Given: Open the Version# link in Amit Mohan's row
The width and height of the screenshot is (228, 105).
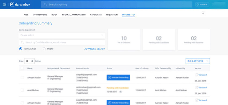Looking at the screenshot, I should click(x=202, y=87).
